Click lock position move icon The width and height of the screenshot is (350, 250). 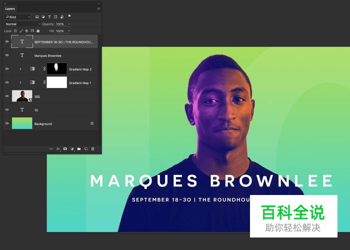[x=27, y=31]
